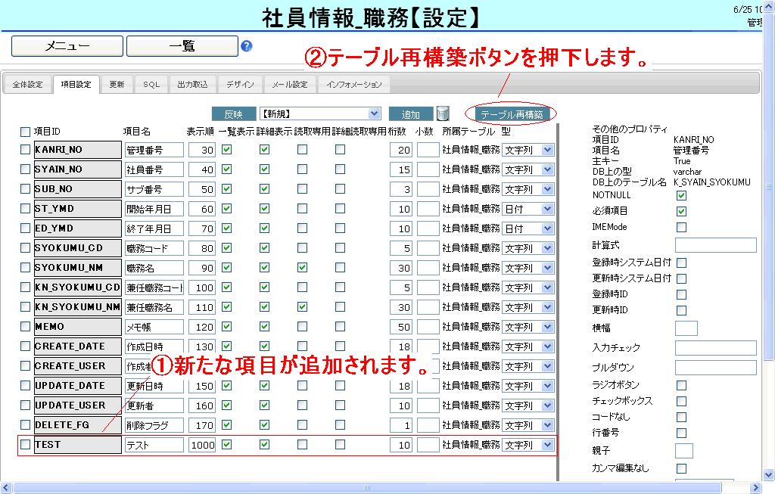Open the SQL tab
This screenshot has width=775, height=494.
pos(151,85)
